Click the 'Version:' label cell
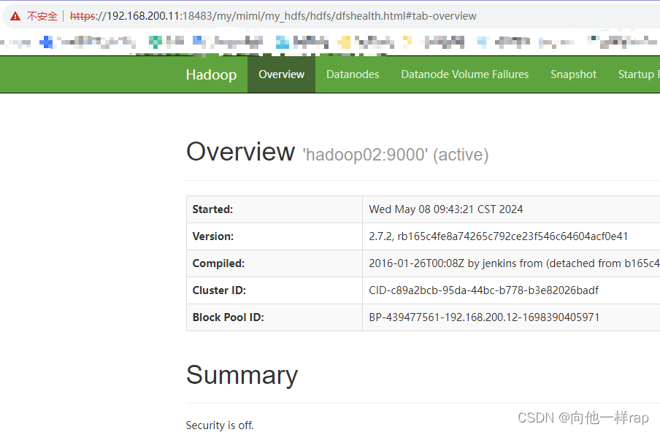 pyautogui.click(x=275, y=236)
